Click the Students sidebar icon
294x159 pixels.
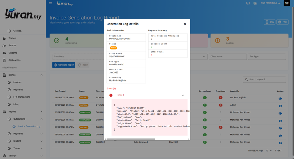(x=4, y=53)
